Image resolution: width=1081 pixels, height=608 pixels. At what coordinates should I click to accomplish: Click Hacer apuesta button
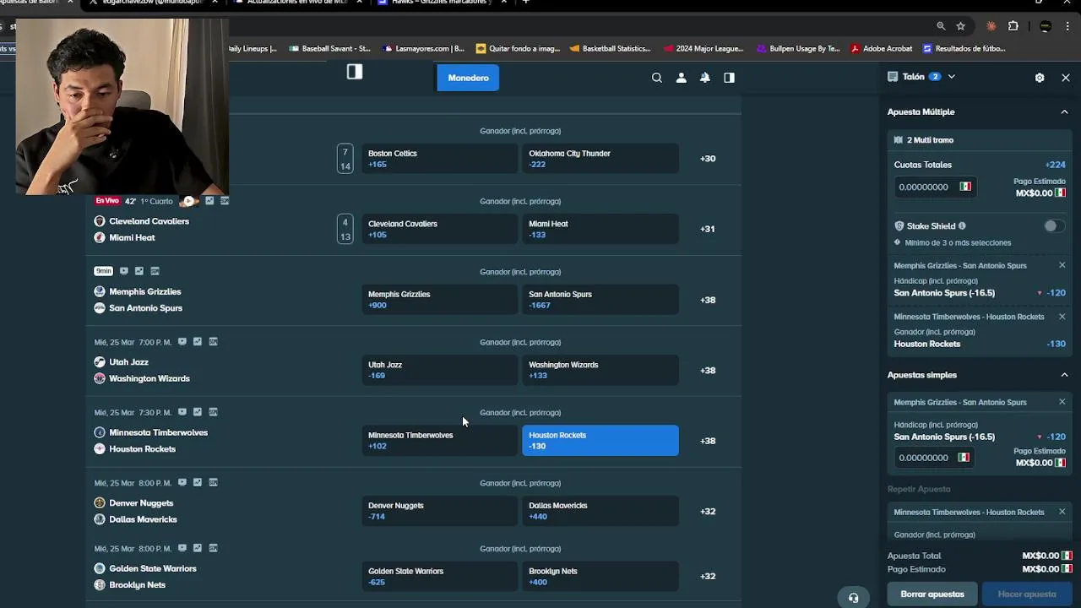point(1027,594)
